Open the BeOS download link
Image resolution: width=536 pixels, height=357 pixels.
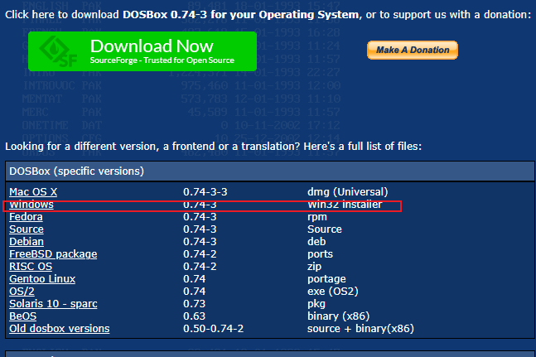(x=23, y=316)
